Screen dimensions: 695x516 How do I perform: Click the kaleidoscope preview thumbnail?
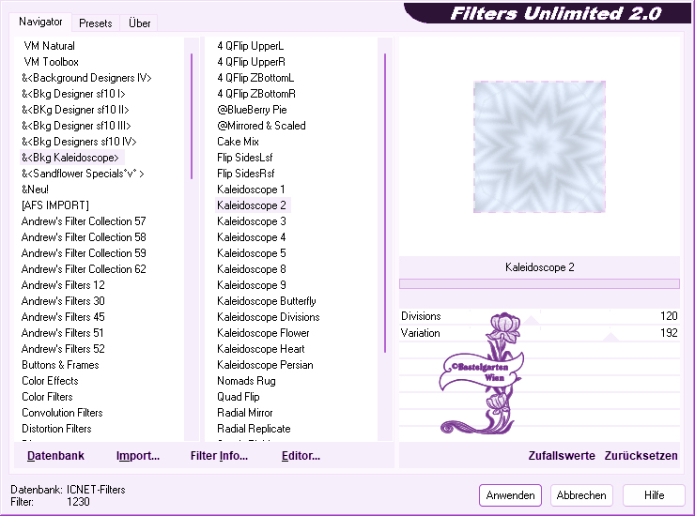[x=539, y=146]
